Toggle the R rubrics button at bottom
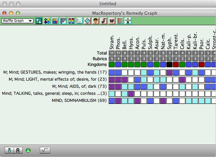The width and height of the screenshot is (216, 157). click(x=18, y=150)
